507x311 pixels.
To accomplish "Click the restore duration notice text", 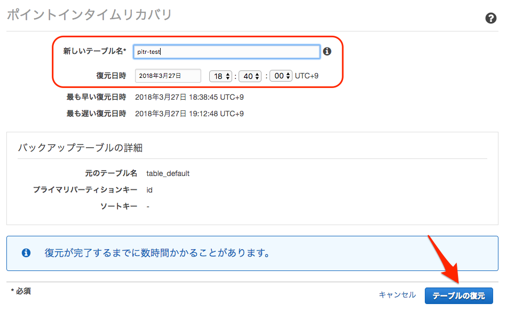I will click(156, 253).
